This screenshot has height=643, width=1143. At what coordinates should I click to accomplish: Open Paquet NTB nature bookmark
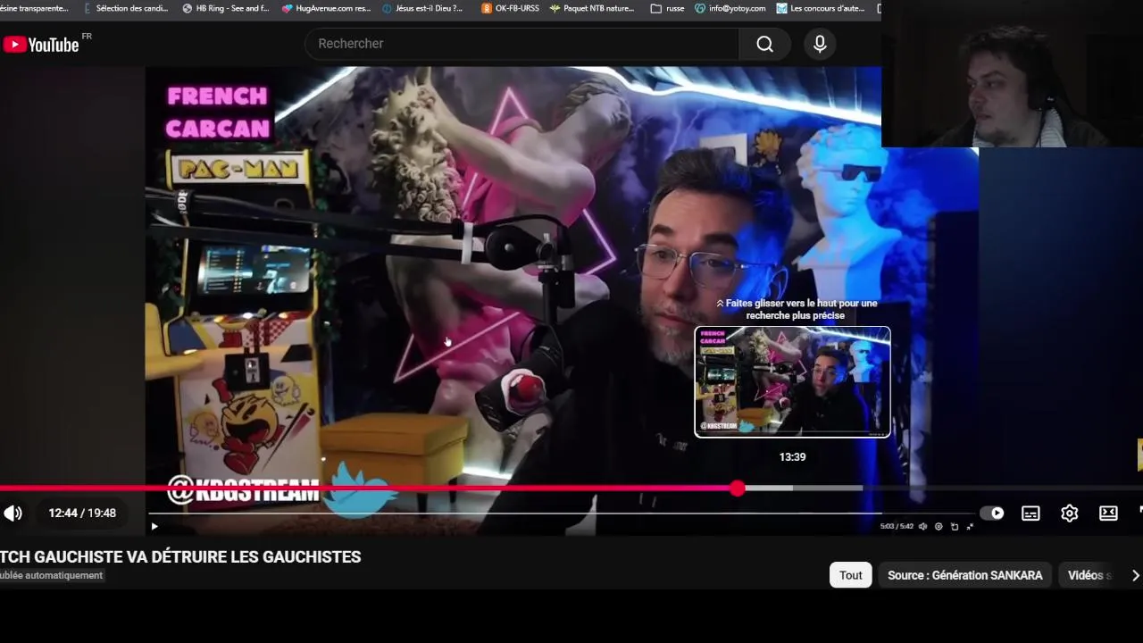[591, 8]
